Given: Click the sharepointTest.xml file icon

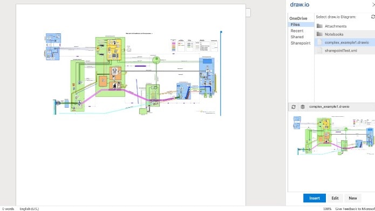Looking at the screenshot, I should click(320, 51).
